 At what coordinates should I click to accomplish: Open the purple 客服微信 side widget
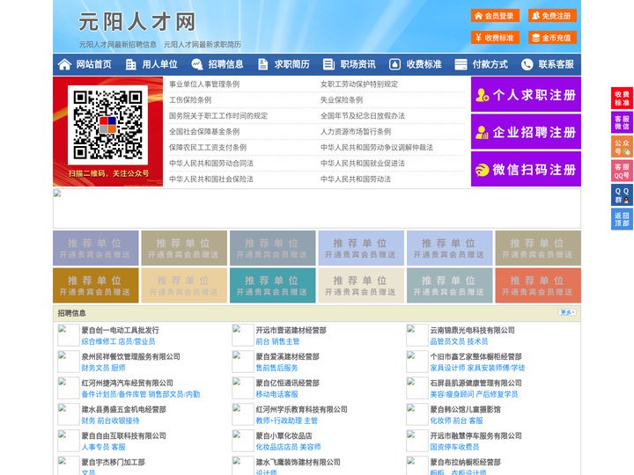point(622,122)
